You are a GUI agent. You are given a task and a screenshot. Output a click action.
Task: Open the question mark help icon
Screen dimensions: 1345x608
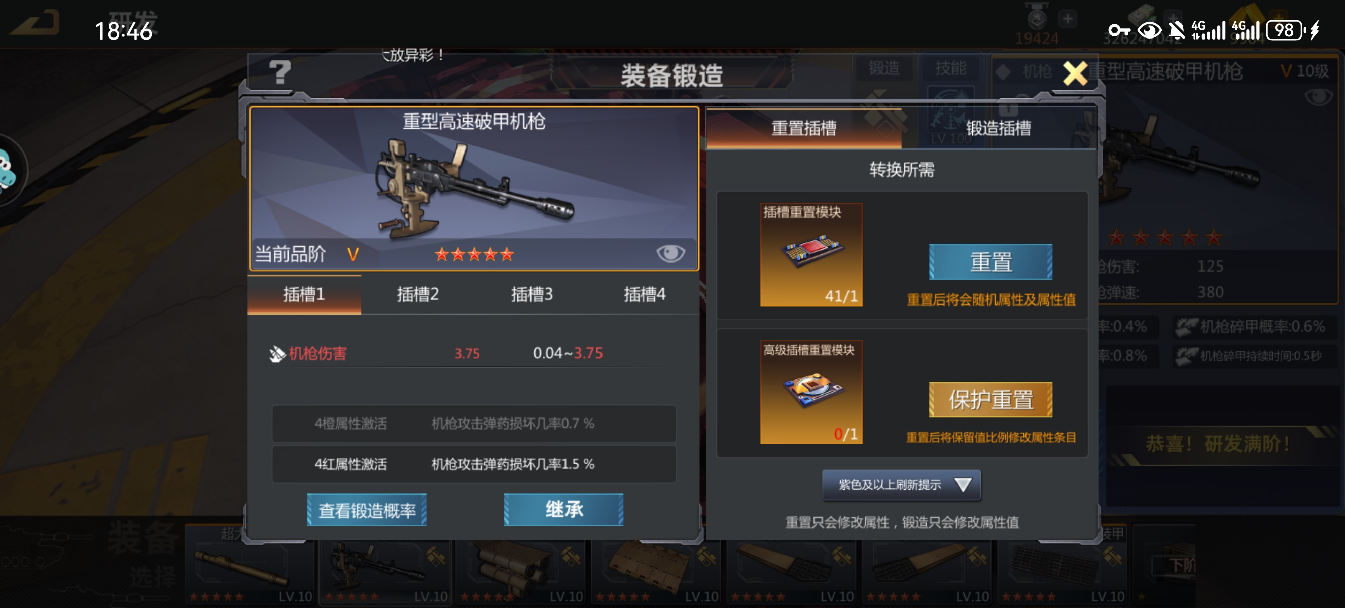click(280, 72)
